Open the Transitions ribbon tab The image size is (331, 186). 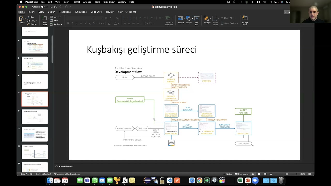pos(65,12)
